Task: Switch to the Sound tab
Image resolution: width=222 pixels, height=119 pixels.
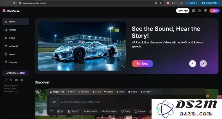Action: point(97,92)
